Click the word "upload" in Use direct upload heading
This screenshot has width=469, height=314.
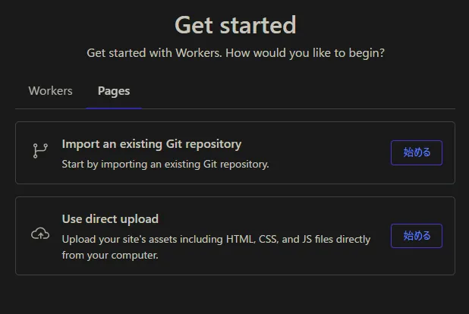click(141, 218)
